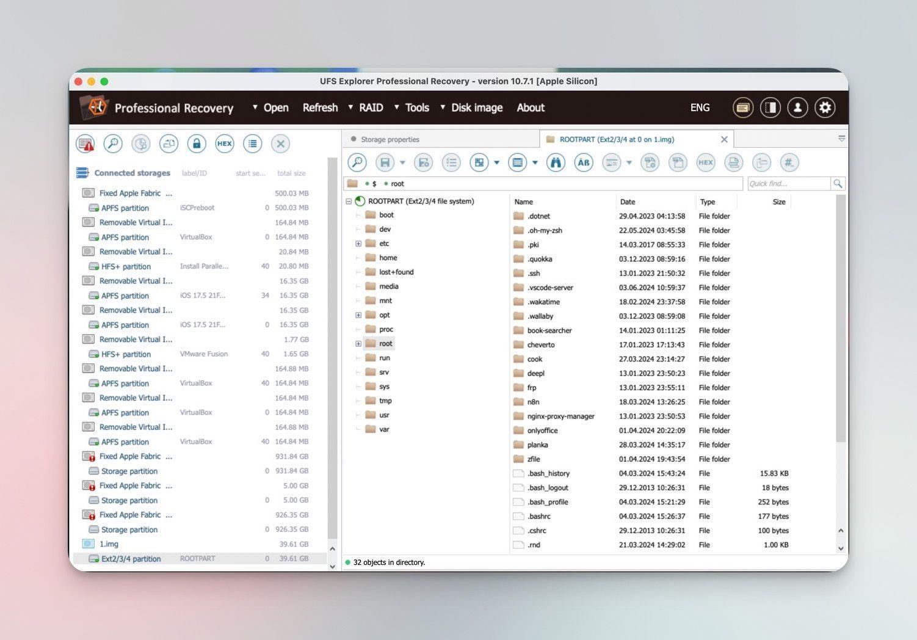Expand the opt folder in tree
Screen dimensions: 917x640
358,315
